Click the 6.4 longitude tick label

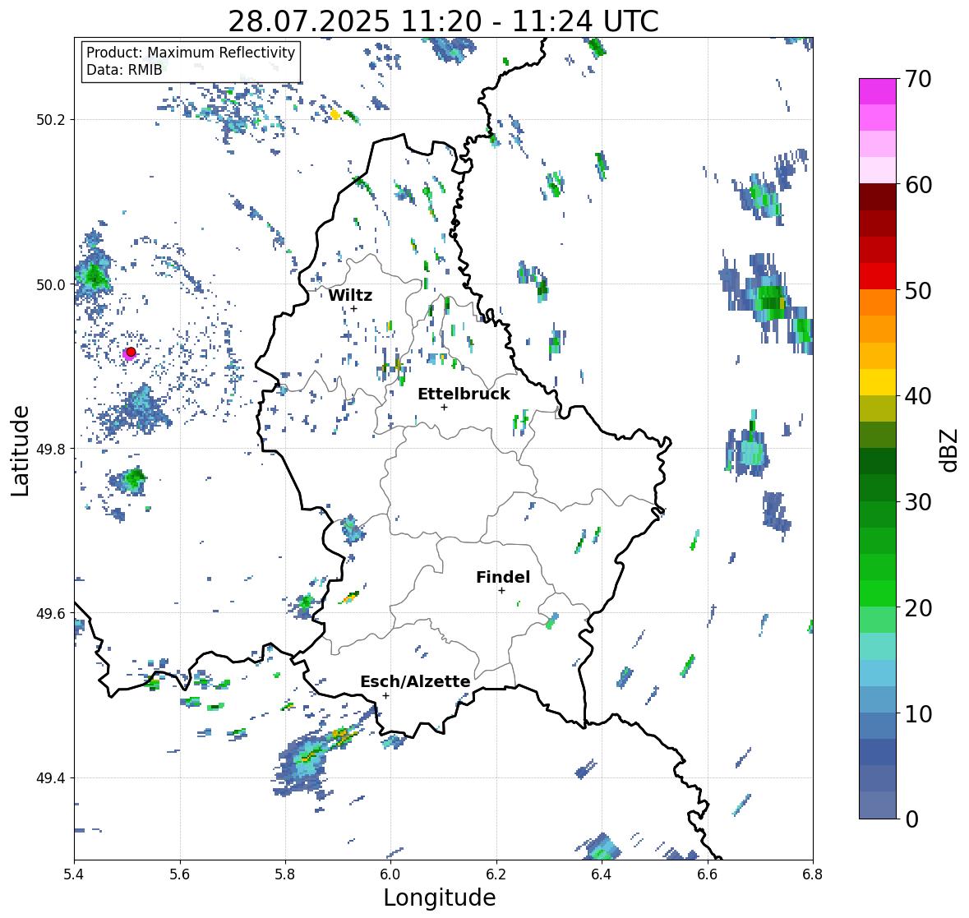(602, 874)
